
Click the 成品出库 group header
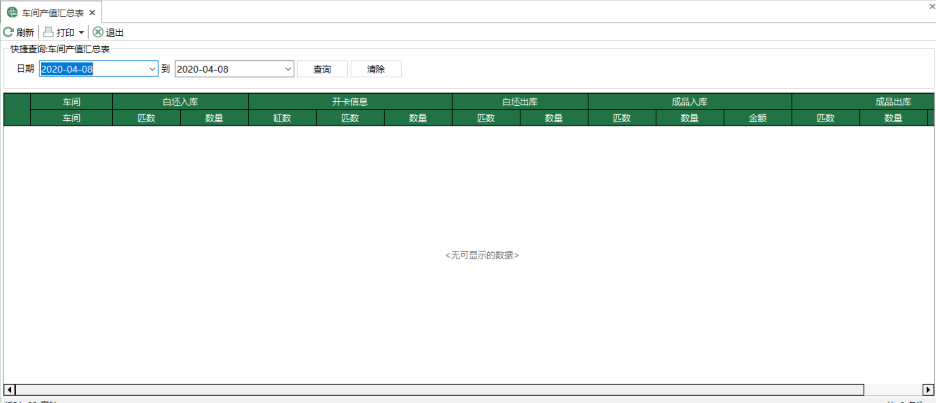[863, 102]
